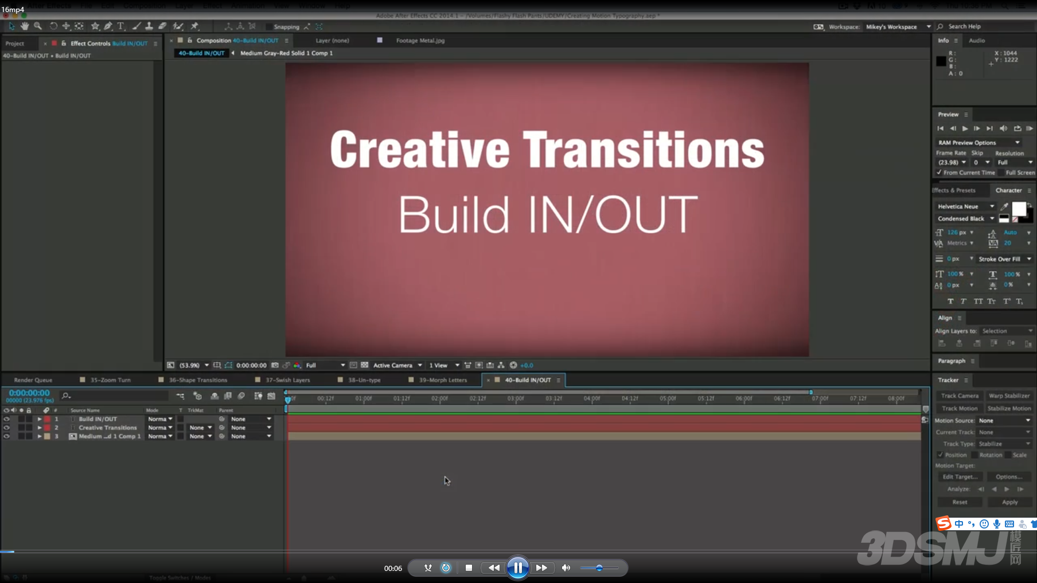Select the Puppet Pin tool
The image size is (1037, 583).
tap(194, 26)
